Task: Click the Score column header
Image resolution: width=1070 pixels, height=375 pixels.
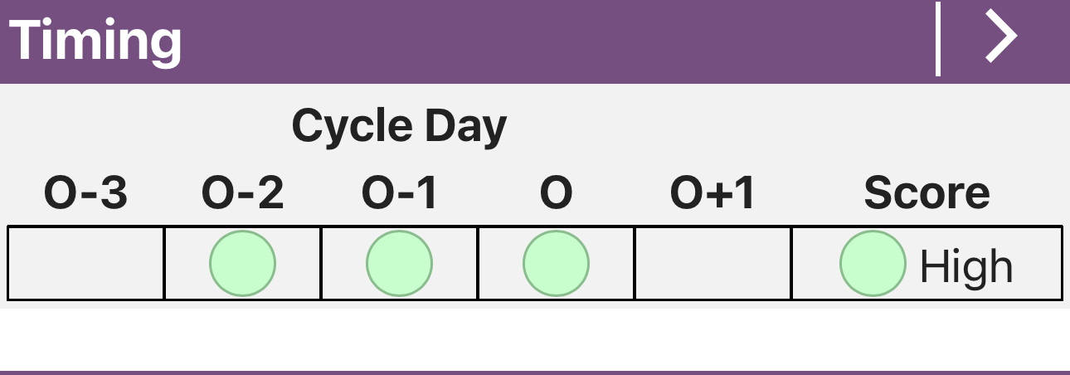Action: click(x=927, y=194)
